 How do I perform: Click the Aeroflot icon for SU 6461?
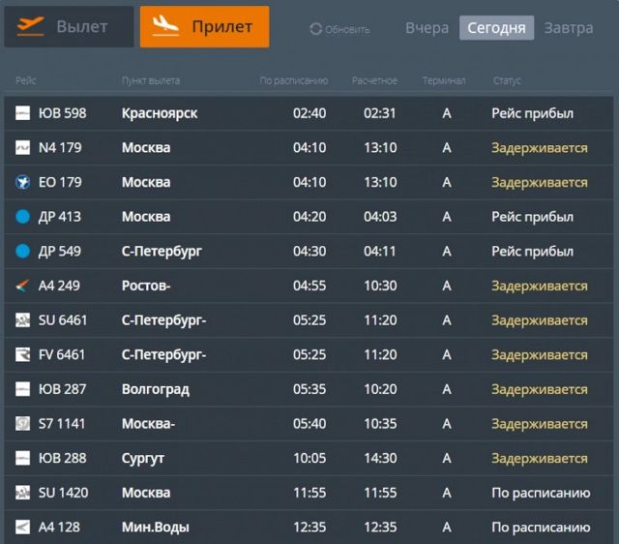(x=23, y=320)
